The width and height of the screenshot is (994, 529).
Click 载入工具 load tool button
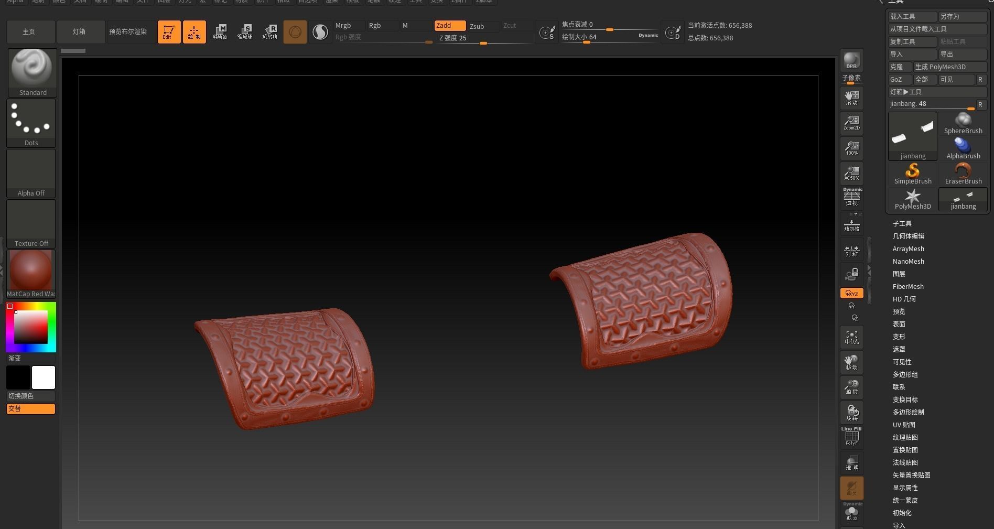[913, 16]
